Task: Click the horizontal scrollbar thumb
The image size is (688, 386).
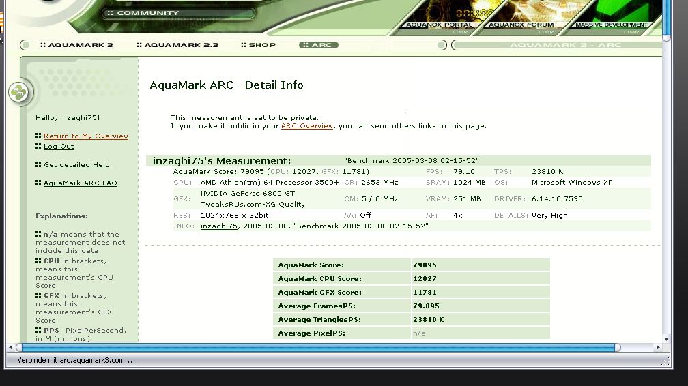Action: click(319, 347)
